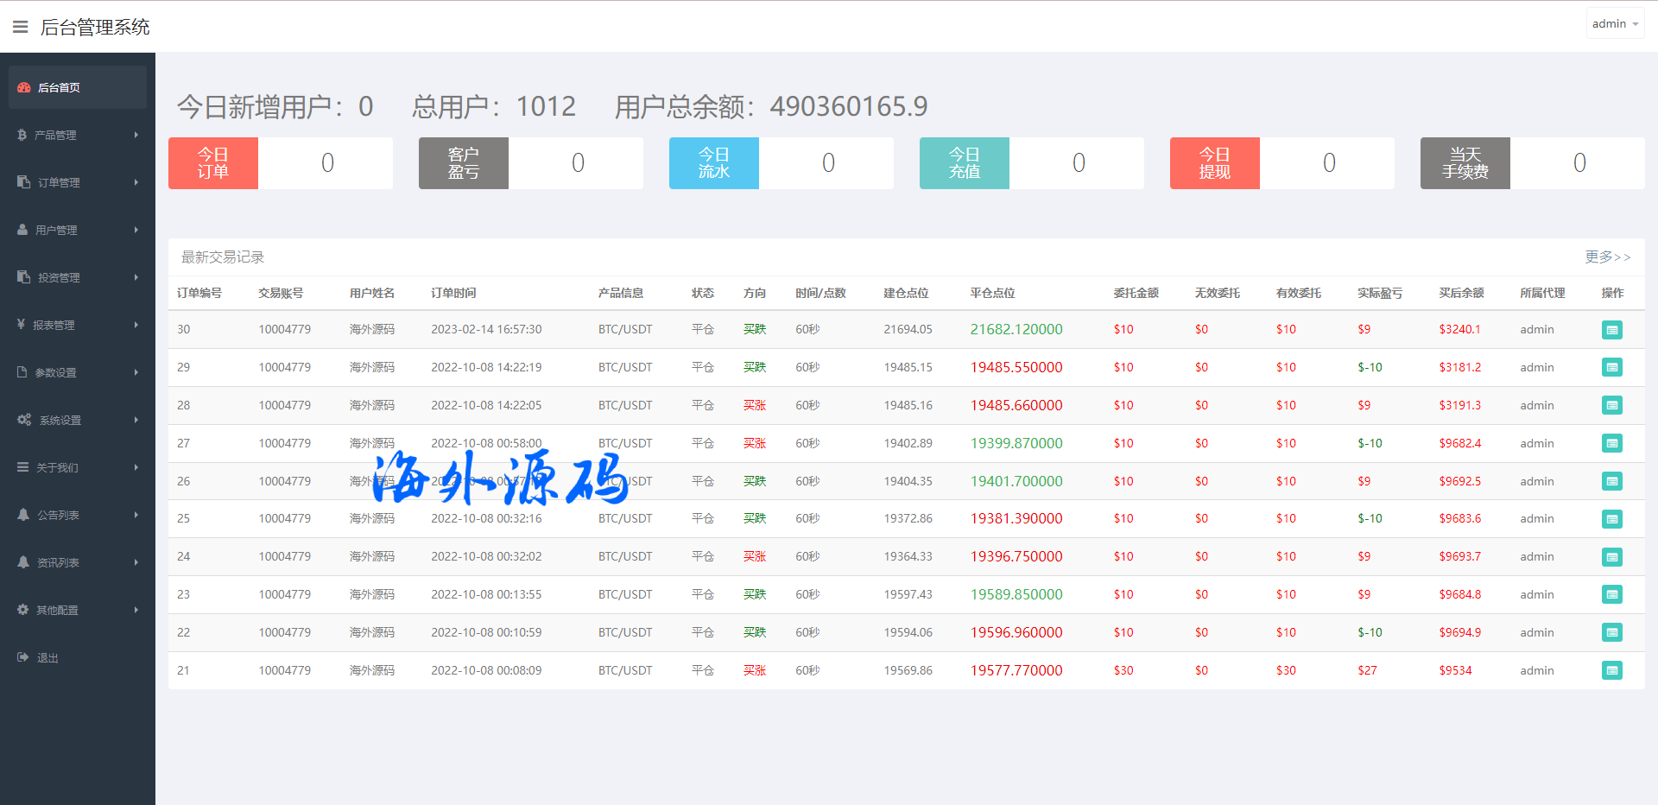This screenshot has height=805, width=1658.
Task: Click the red 今日订单 stat tile
Action: [213, 163]
